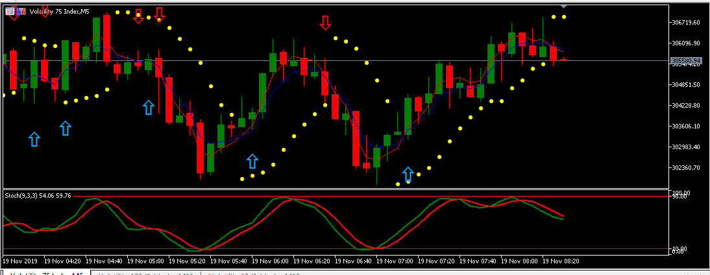
Task: Click the 19 Nov 07:40 time label
Action: [478, 261]
